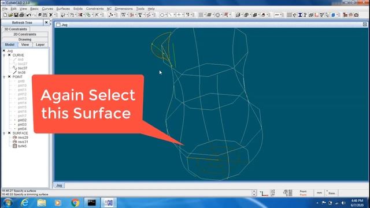
Task: Toggle the X mark beside CURVE
Action: tap(9, 55)
